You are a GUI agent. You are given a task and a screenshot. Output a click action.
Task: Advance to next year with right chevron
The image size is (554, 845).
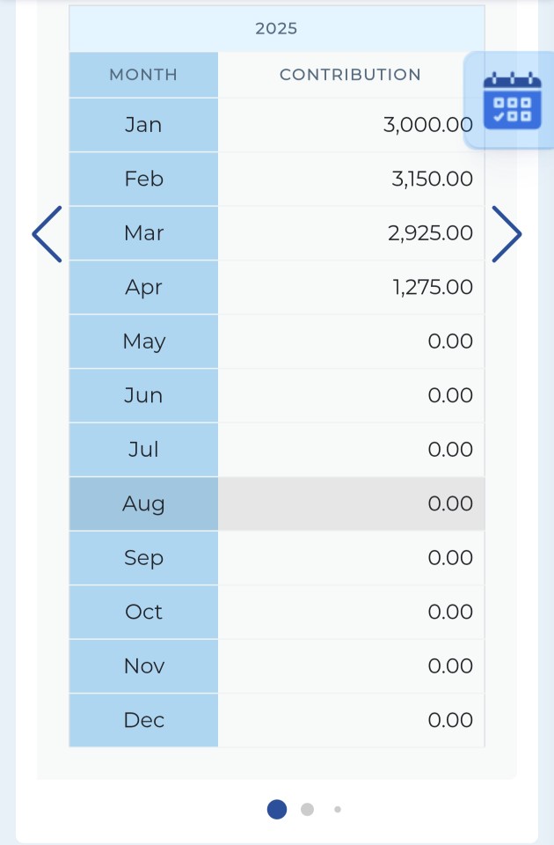click(507, 234)
